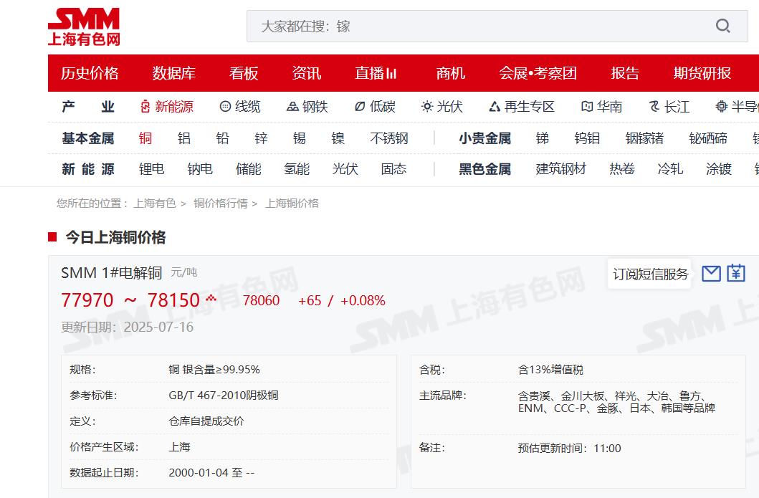Click the standard GB/T 467-2010阴极铜
The image size is (759, 498).
224,396
